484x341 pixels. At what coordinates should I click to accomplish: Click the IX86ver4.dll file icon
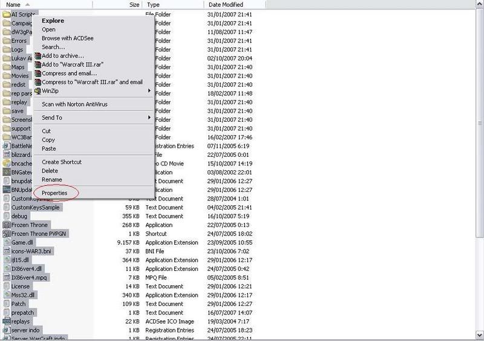tap(7, 269)
